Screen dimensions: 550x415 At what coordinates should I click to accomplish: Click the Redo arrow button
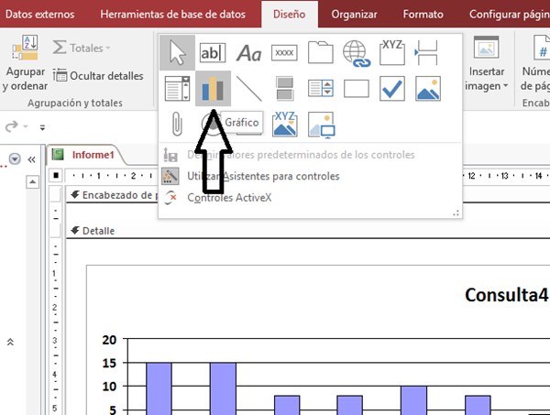pos(12,126)
